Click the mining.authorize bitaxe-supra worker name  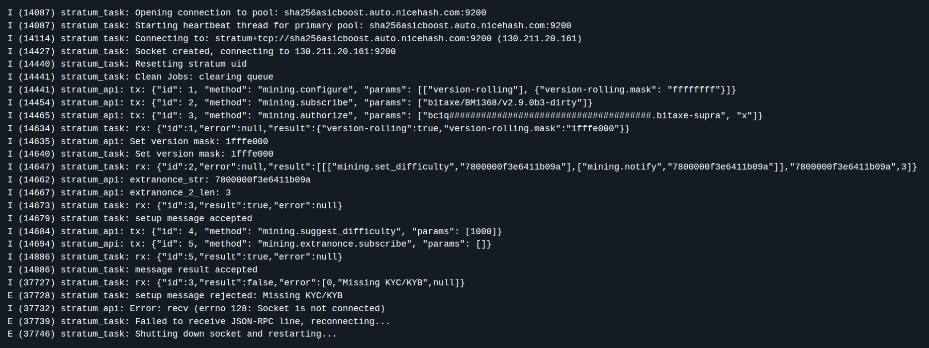689,116
